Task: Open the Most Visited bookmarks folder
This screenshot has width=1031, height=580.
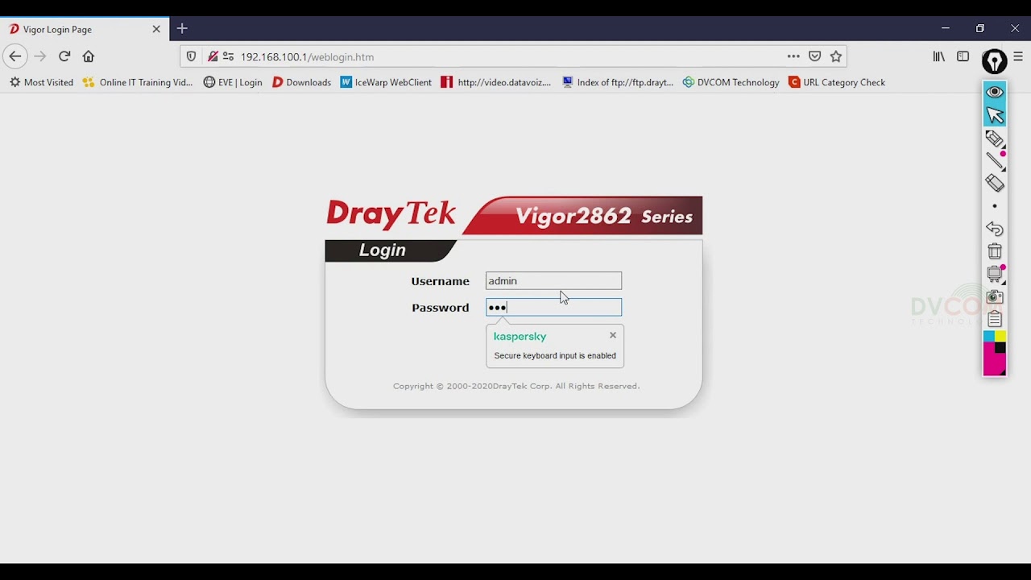Action: point(41,82)
